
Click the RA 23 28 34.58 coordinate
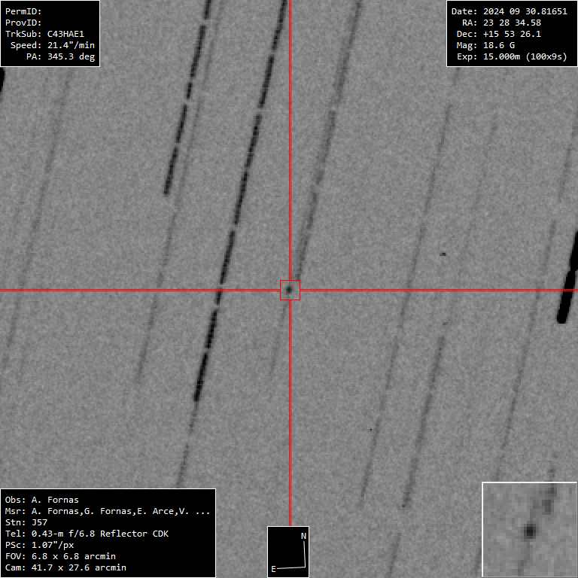501,23
